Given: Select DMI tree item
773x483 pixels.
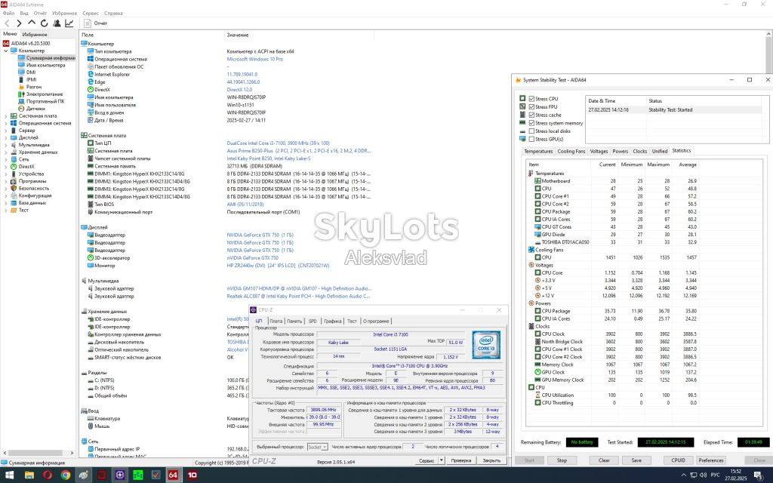Looking at the screenshot, I should [31, 72].
